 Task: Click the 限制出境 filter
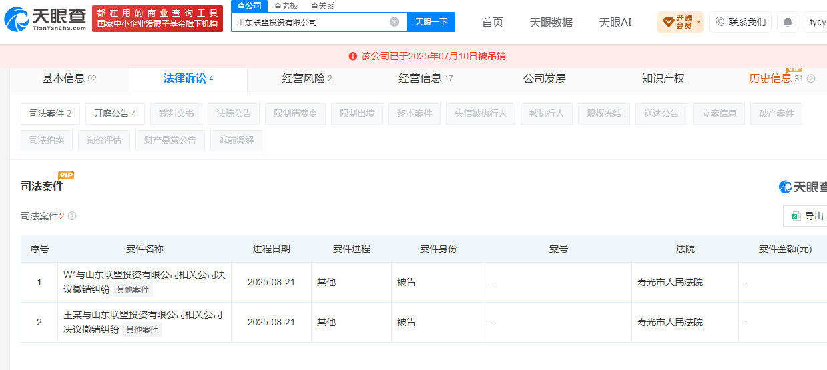[357, 114]
